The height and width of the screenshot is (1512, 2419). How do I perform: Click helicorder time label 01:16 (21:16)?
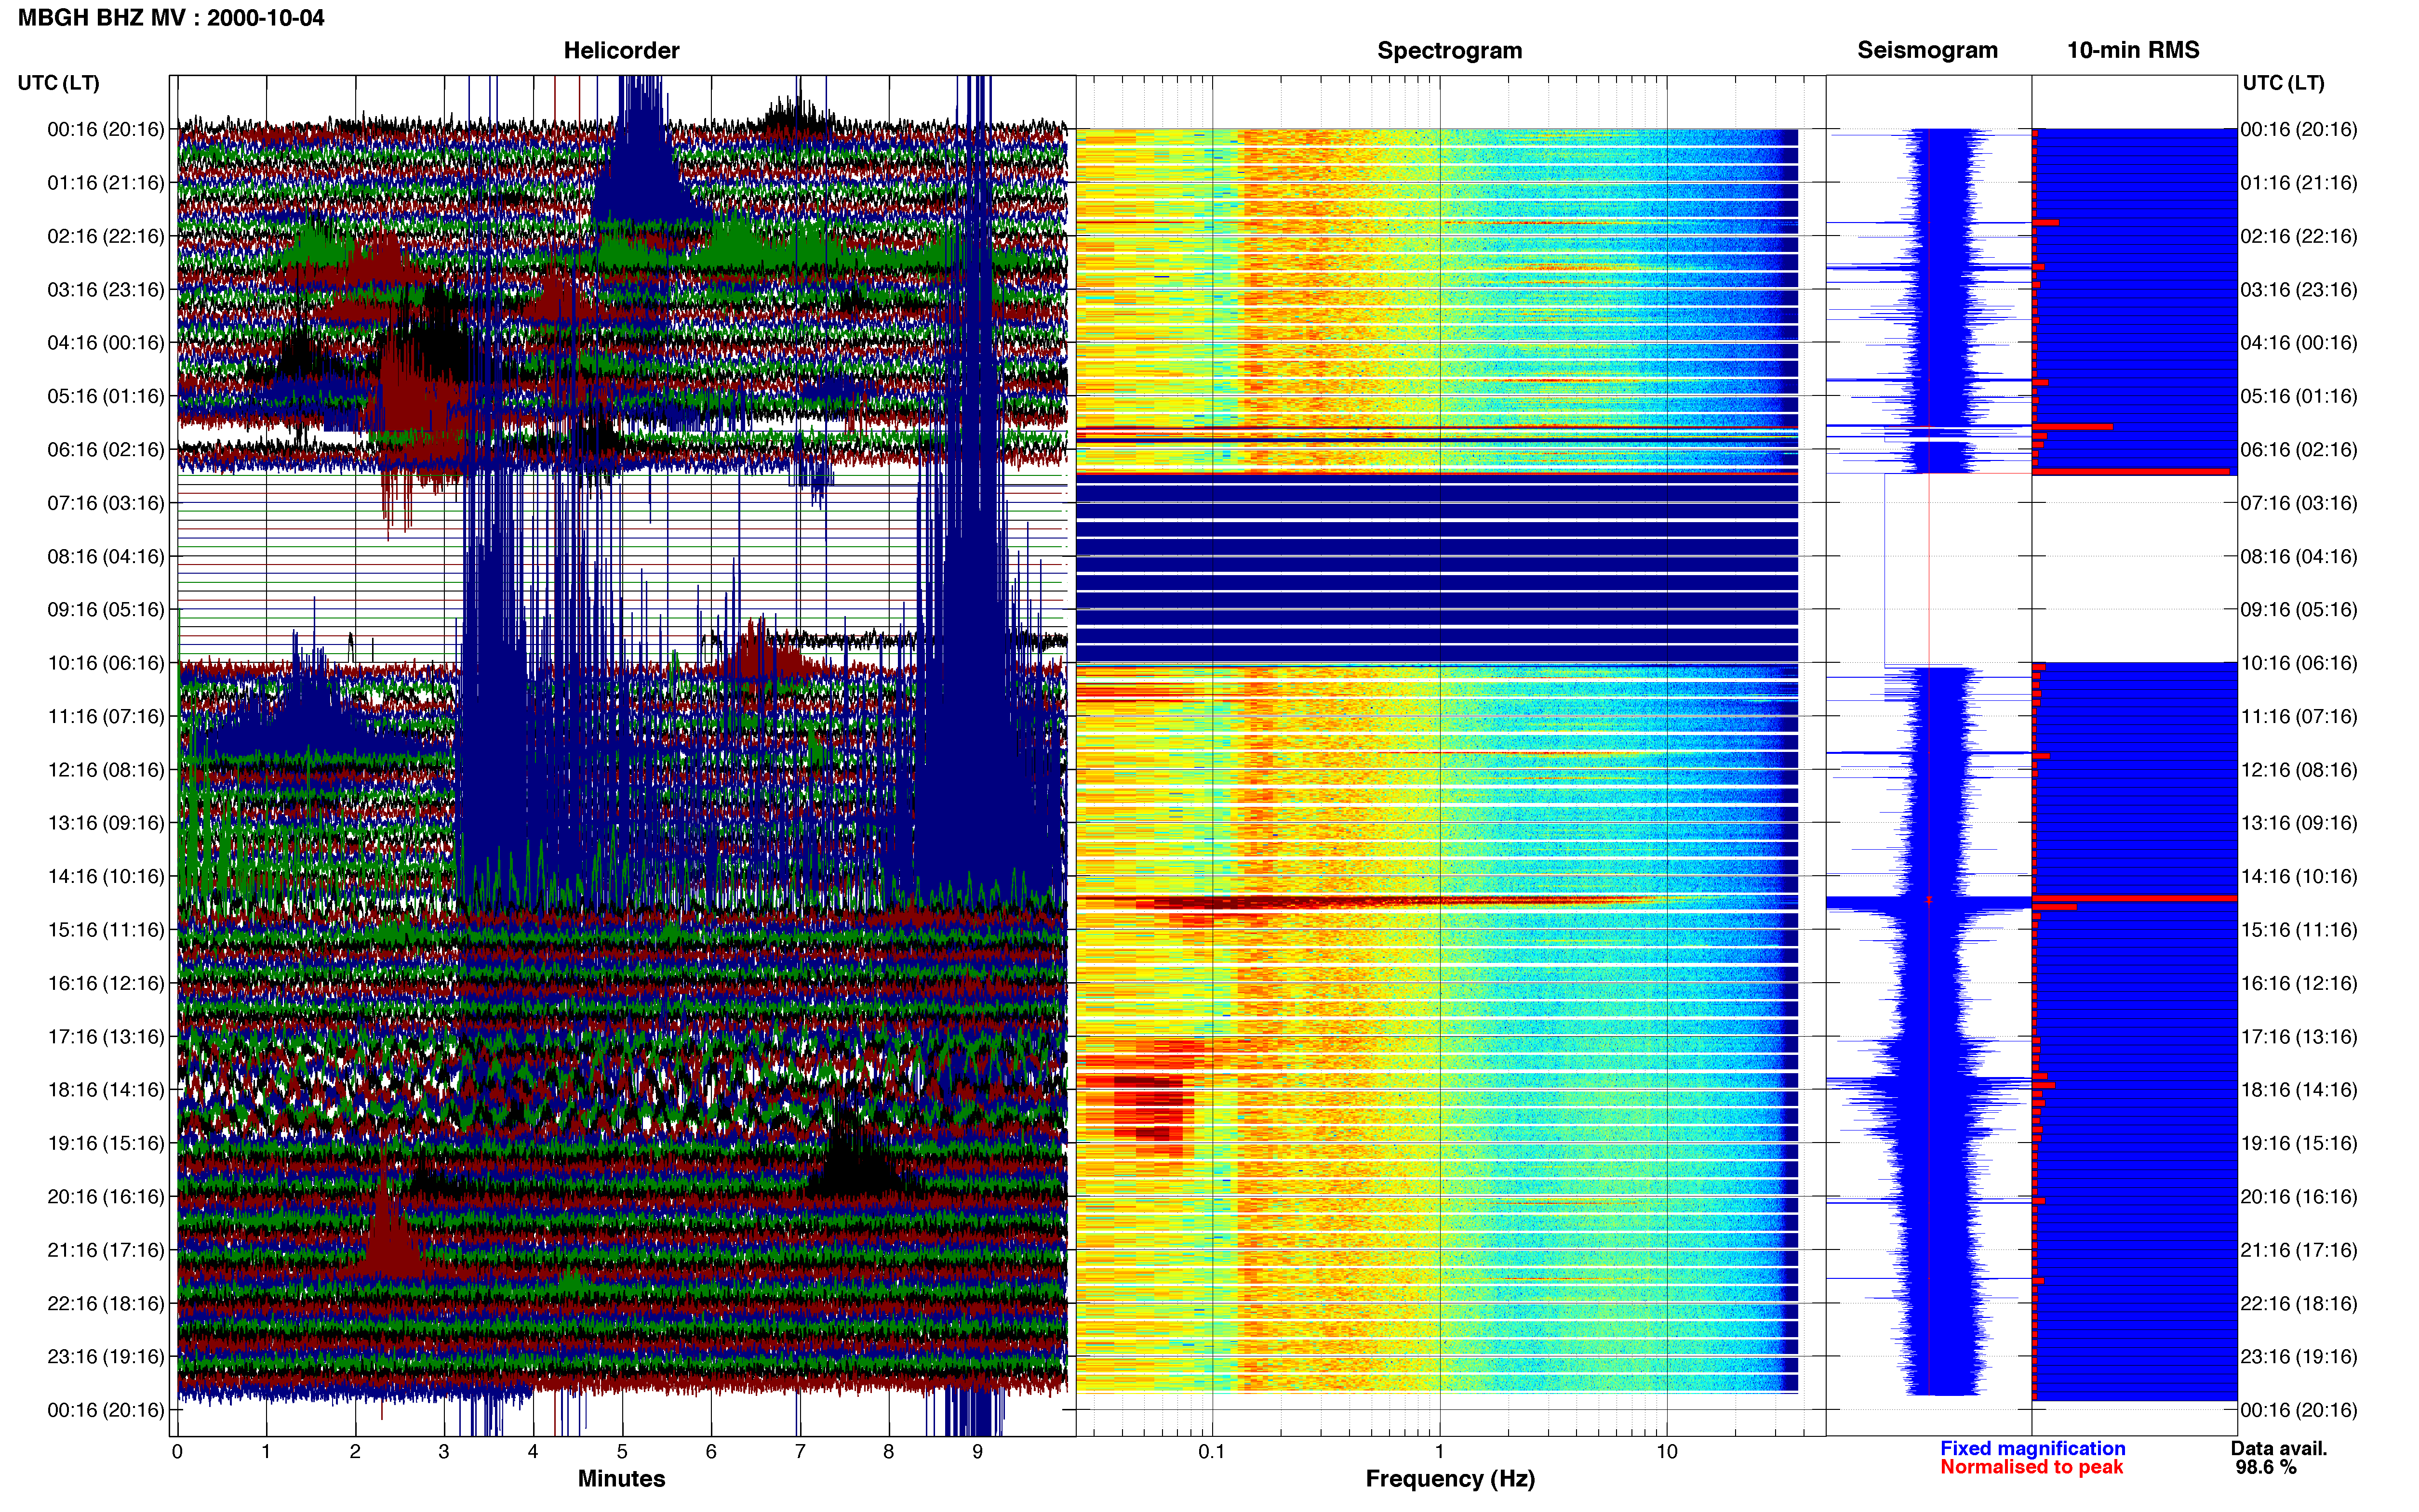106,183
